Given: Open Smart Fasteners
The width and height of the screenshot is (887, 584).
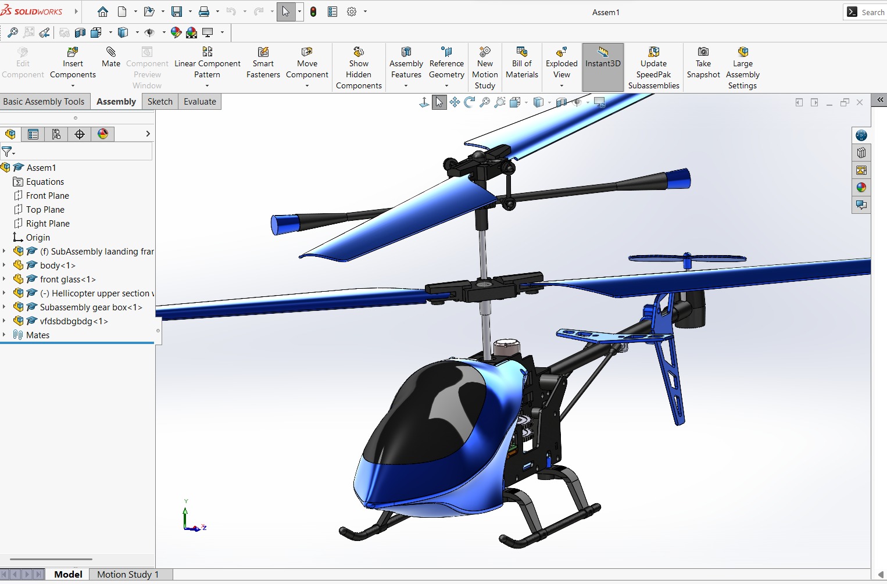Looking at the screenshot, I should 263,63.
